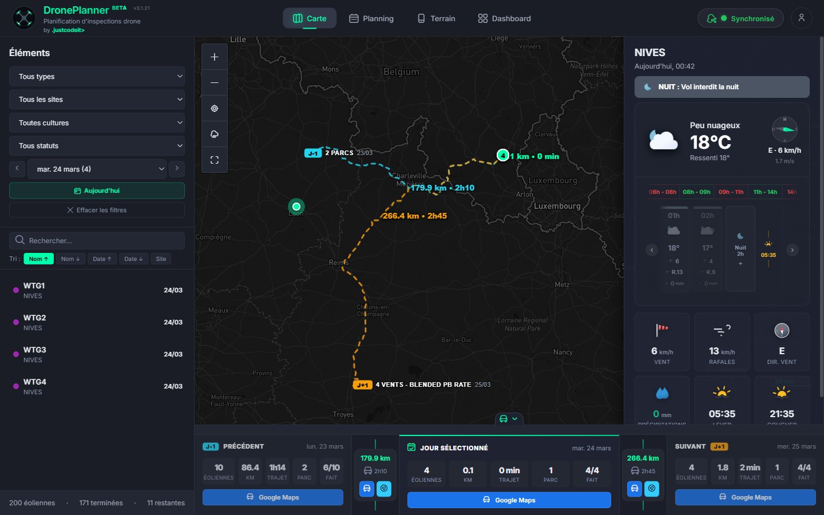Click the DronePlanner drone logo icon

(x=24, y=18)
